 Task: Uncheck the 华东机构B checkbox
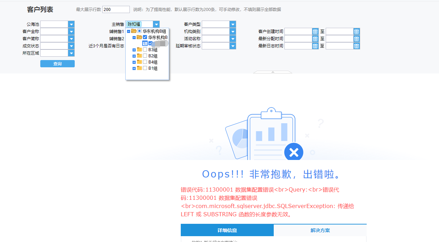(x=145, y=37)
